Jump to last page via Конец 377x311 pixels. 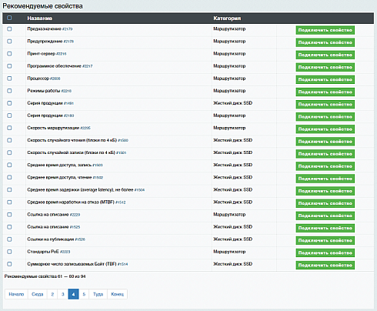[x=117, y=294]
